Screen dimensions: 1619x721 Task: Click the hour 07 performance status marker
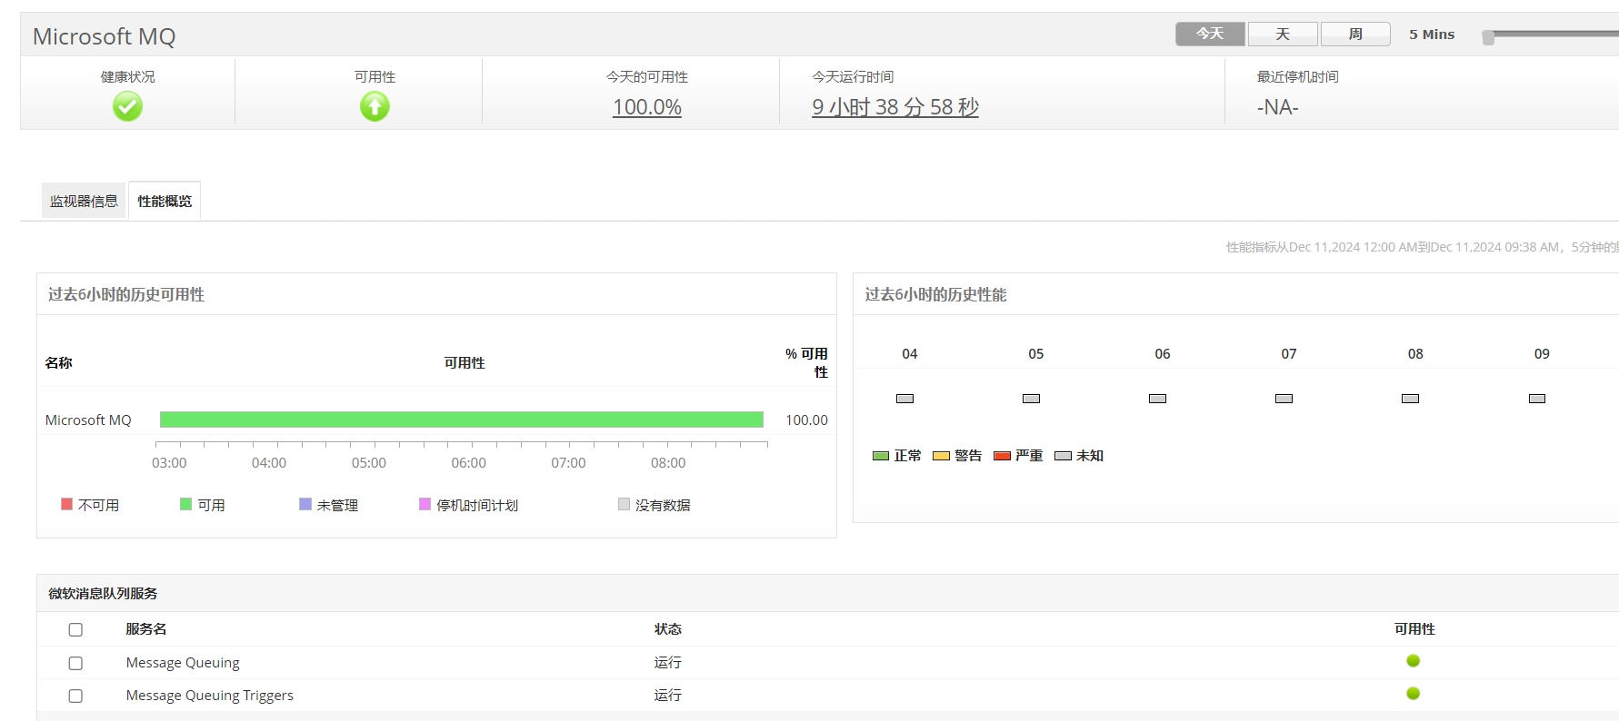[1284, 399]
